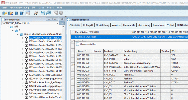Screen dimensions: 188x100
Task: Collapse the tree node named 2
Action: [13, 30]
